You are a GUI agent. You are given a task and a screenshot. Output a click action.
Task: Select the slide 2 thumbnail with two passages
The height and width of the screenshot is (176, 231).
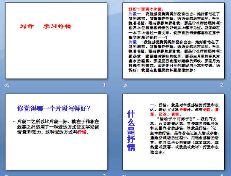tap(174, 41)
